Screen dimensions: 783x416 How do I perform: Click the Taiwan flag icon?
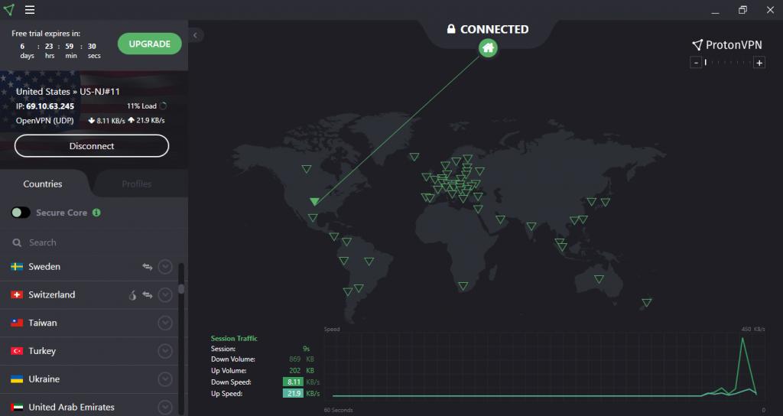(17, 323)
